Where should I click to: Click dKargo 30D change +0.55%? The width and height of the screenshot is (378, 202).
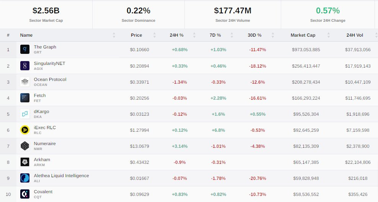257,114
